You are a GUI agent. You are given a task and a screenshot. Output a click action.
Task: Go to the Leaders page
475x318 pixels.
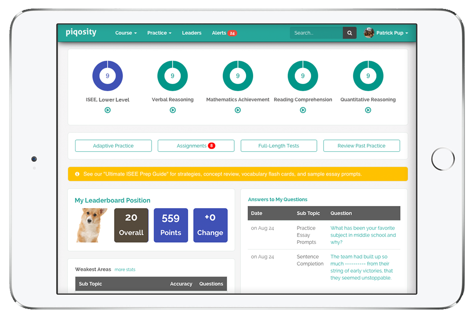191,33
